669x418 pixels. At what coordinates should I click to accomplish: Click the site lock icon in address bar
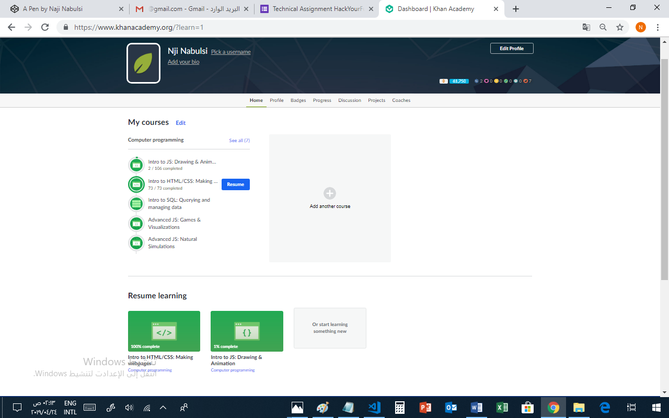coord(66,27)
